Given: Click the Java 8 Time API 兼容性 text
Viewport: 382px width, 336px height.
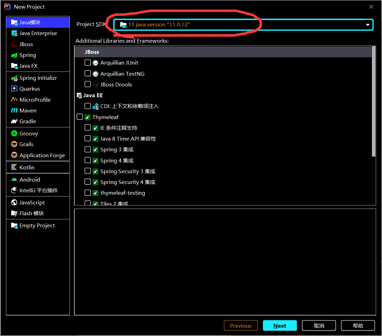Looking at the screenshot, I should point(128,138).
